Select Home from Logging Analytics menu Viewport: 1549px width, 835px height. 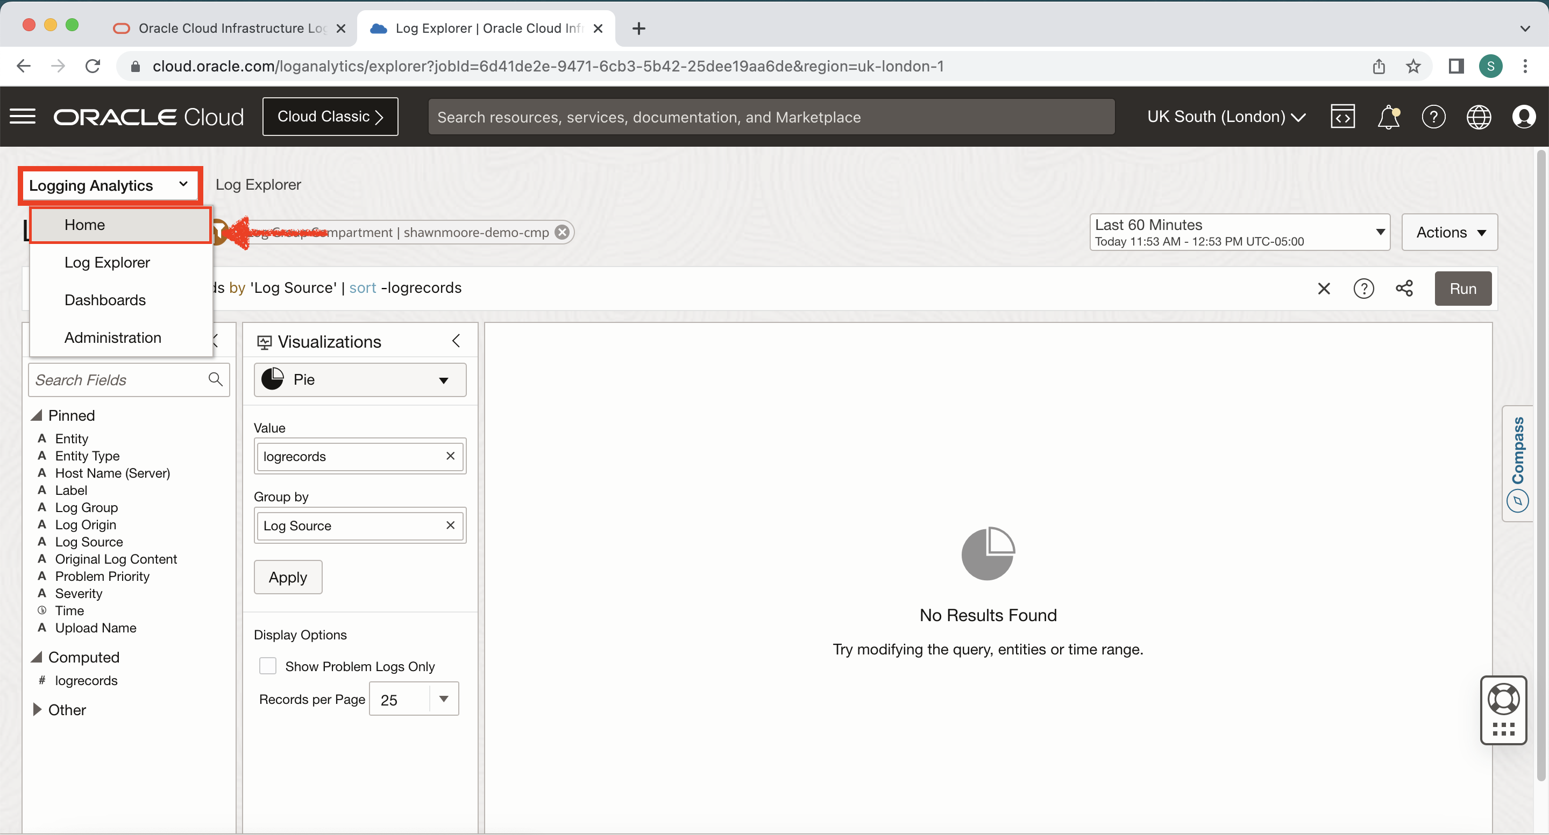pos(84,225)
